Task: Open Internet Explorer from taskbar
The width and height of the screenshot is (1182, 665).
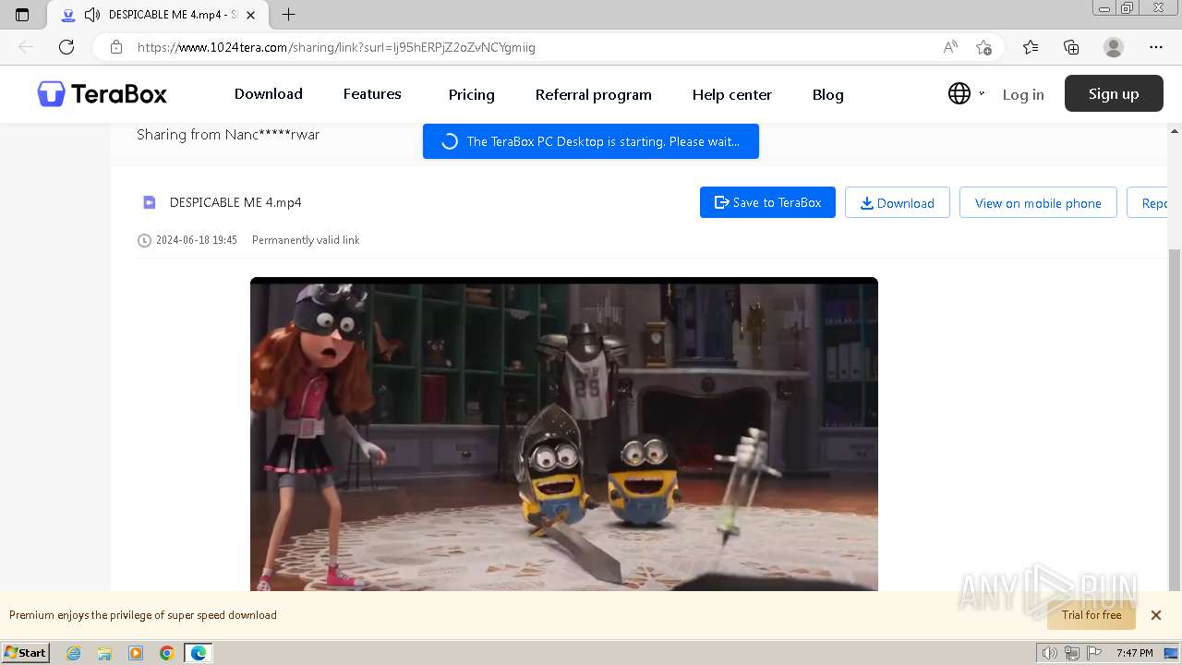Action: 73,653
